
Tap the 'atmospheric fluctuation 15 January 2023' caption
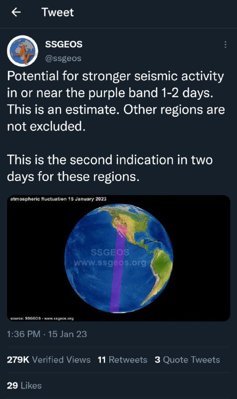58,199
